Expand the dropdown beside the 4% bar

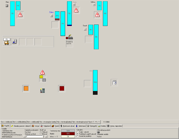[x=85, y=29]
